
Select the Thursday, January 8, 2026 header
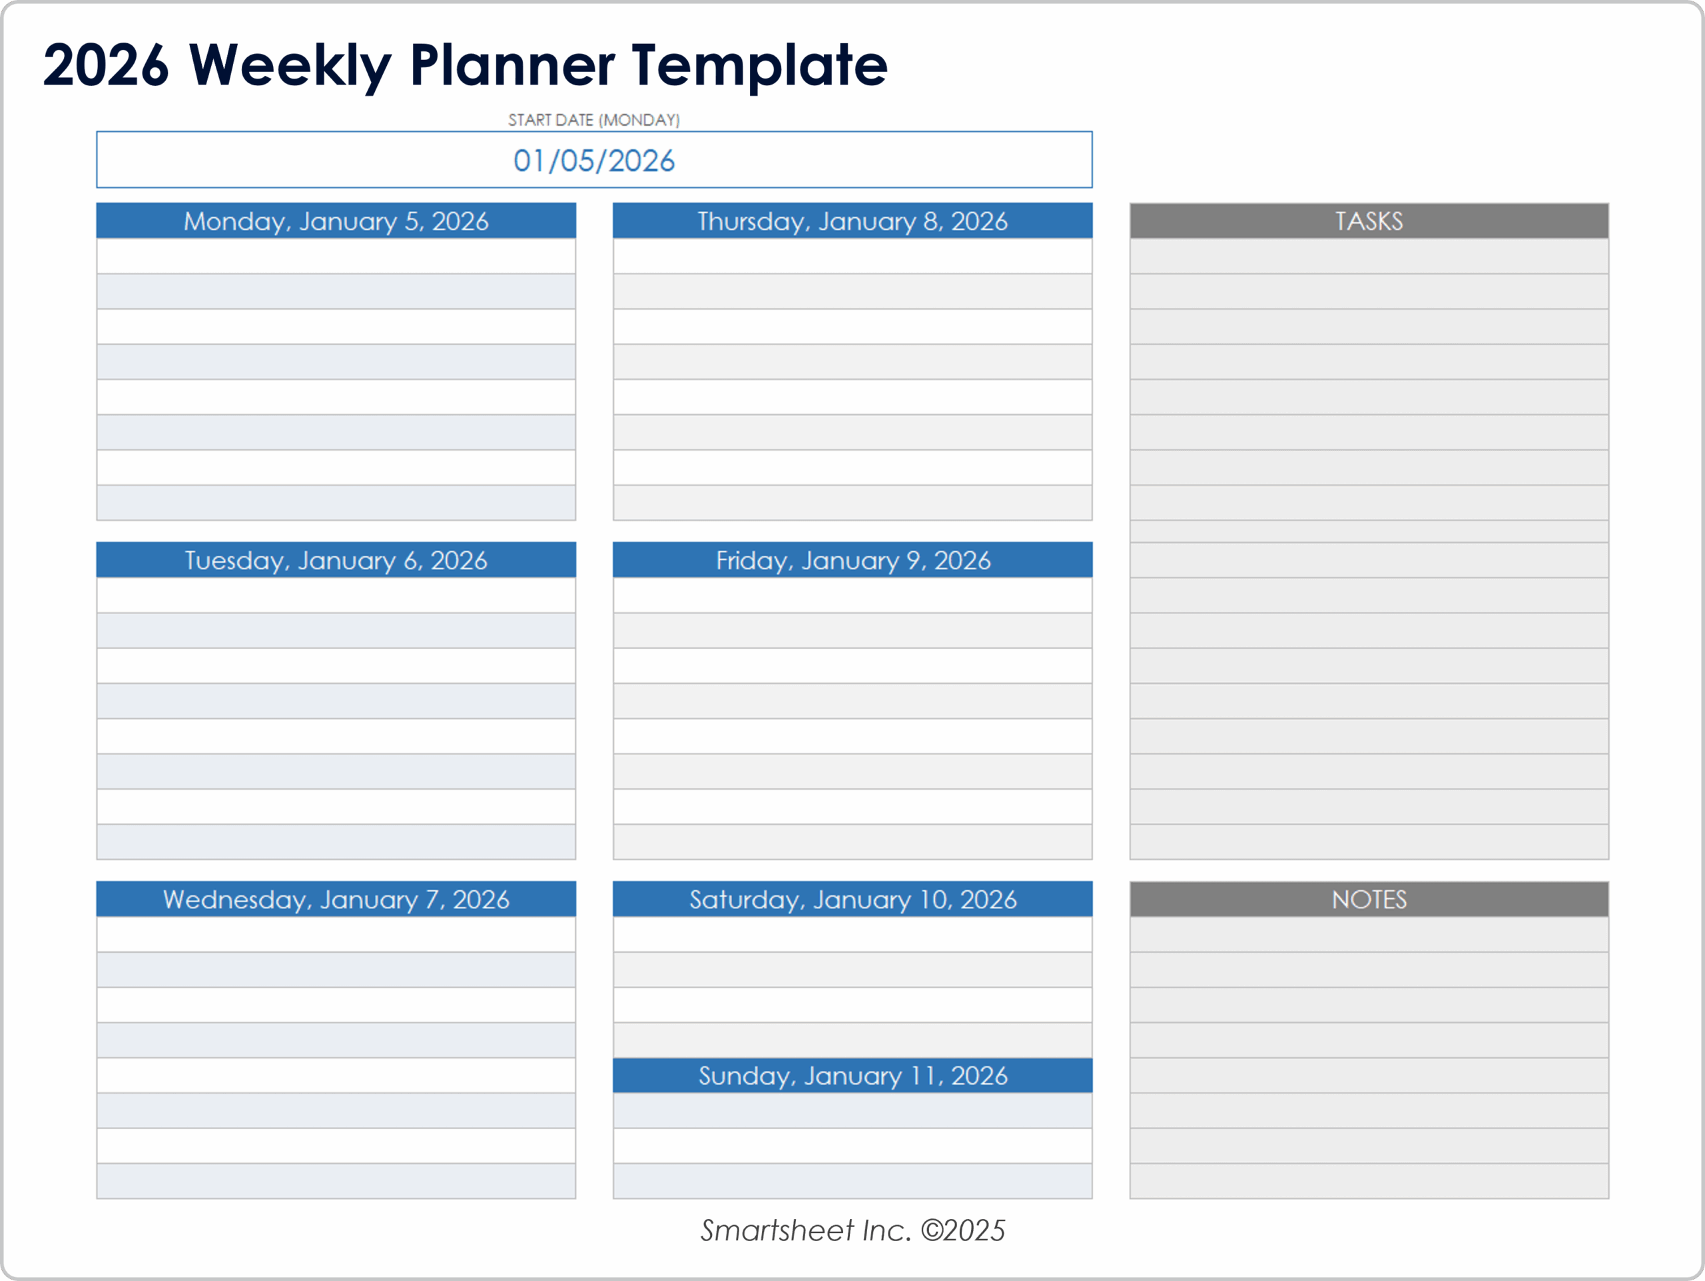click(x=852, y=221)
